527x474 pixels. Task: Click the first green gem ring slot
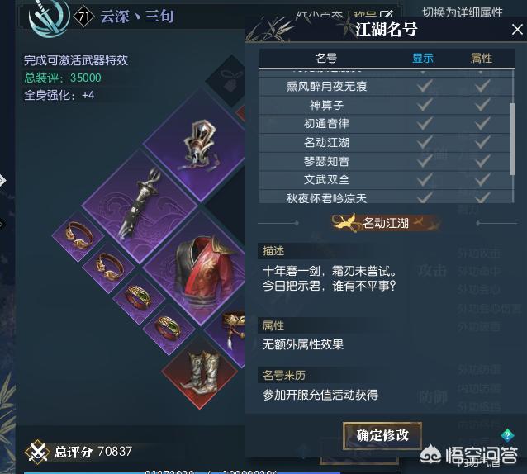coord(139,297)
